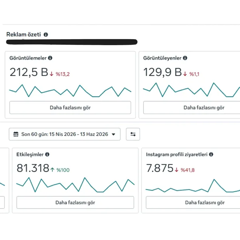Click info icon next to Reklam özeti
Image resolution: width=240 pixels, height=240 pixels.
click(x=46, y=34)
